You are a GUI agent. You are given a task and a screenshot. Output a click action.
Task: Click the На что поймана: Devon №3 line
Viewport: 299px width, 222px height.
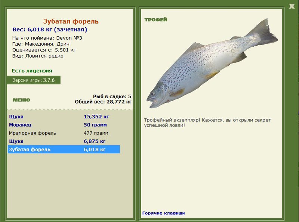pyautogui.click(x=47, y=38)
